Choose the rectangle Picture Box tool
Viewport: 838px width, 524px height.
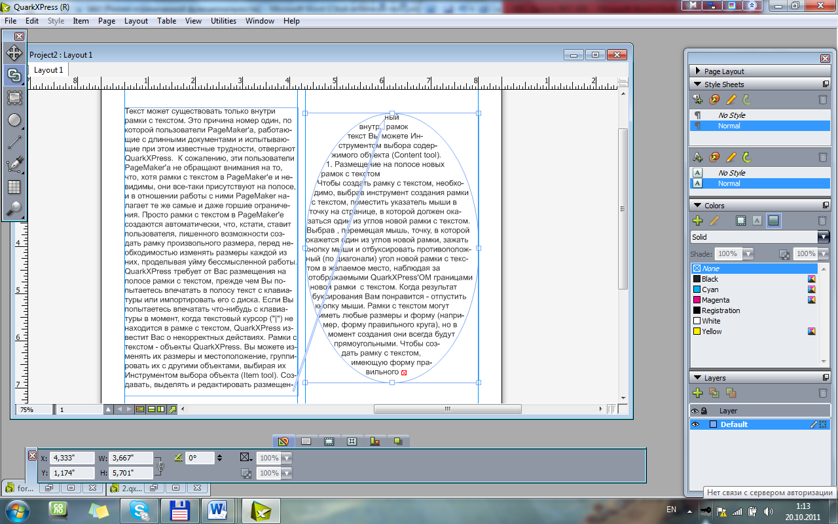[14, 98]
